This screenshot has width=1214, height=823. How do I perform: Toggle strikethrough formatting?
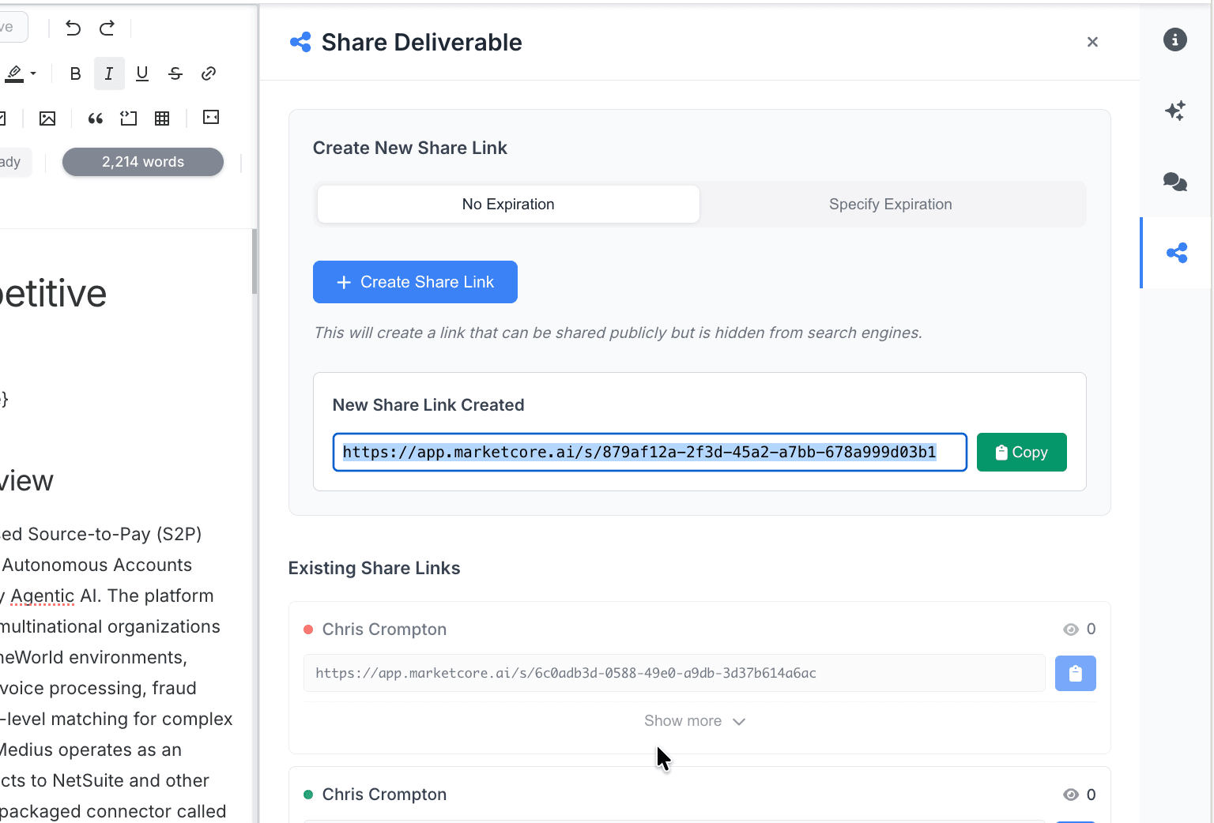click(x=175, y=73)
